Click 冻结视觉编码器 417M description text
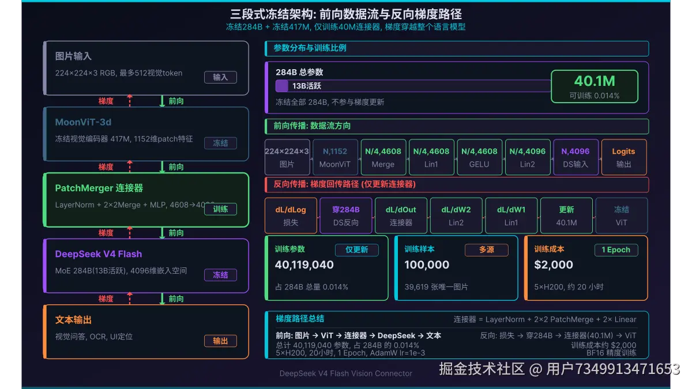This screenshot has width=692, height=389. (x=124, y=139)
